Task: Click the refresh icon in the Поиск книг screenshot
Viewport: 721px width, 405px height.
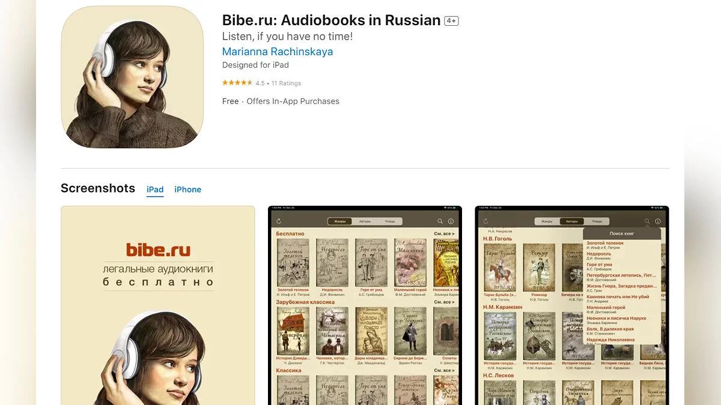Action: 486,221
